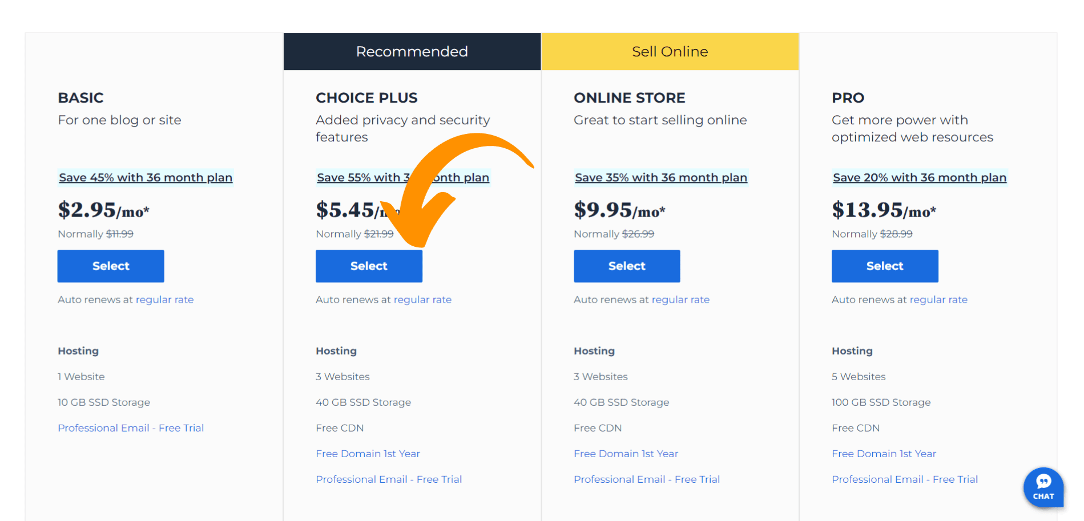The image size is (1084, 521).
Task: Select the Basic plan button
Action: [x=111, y=266]
